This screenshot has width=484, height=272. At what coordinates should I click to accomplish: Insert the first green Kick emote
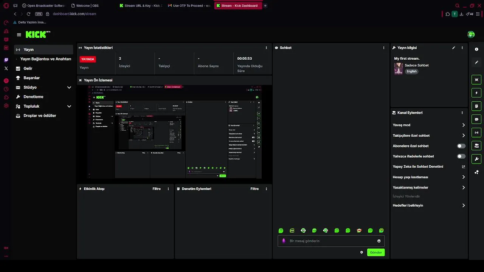coord(281,230)
